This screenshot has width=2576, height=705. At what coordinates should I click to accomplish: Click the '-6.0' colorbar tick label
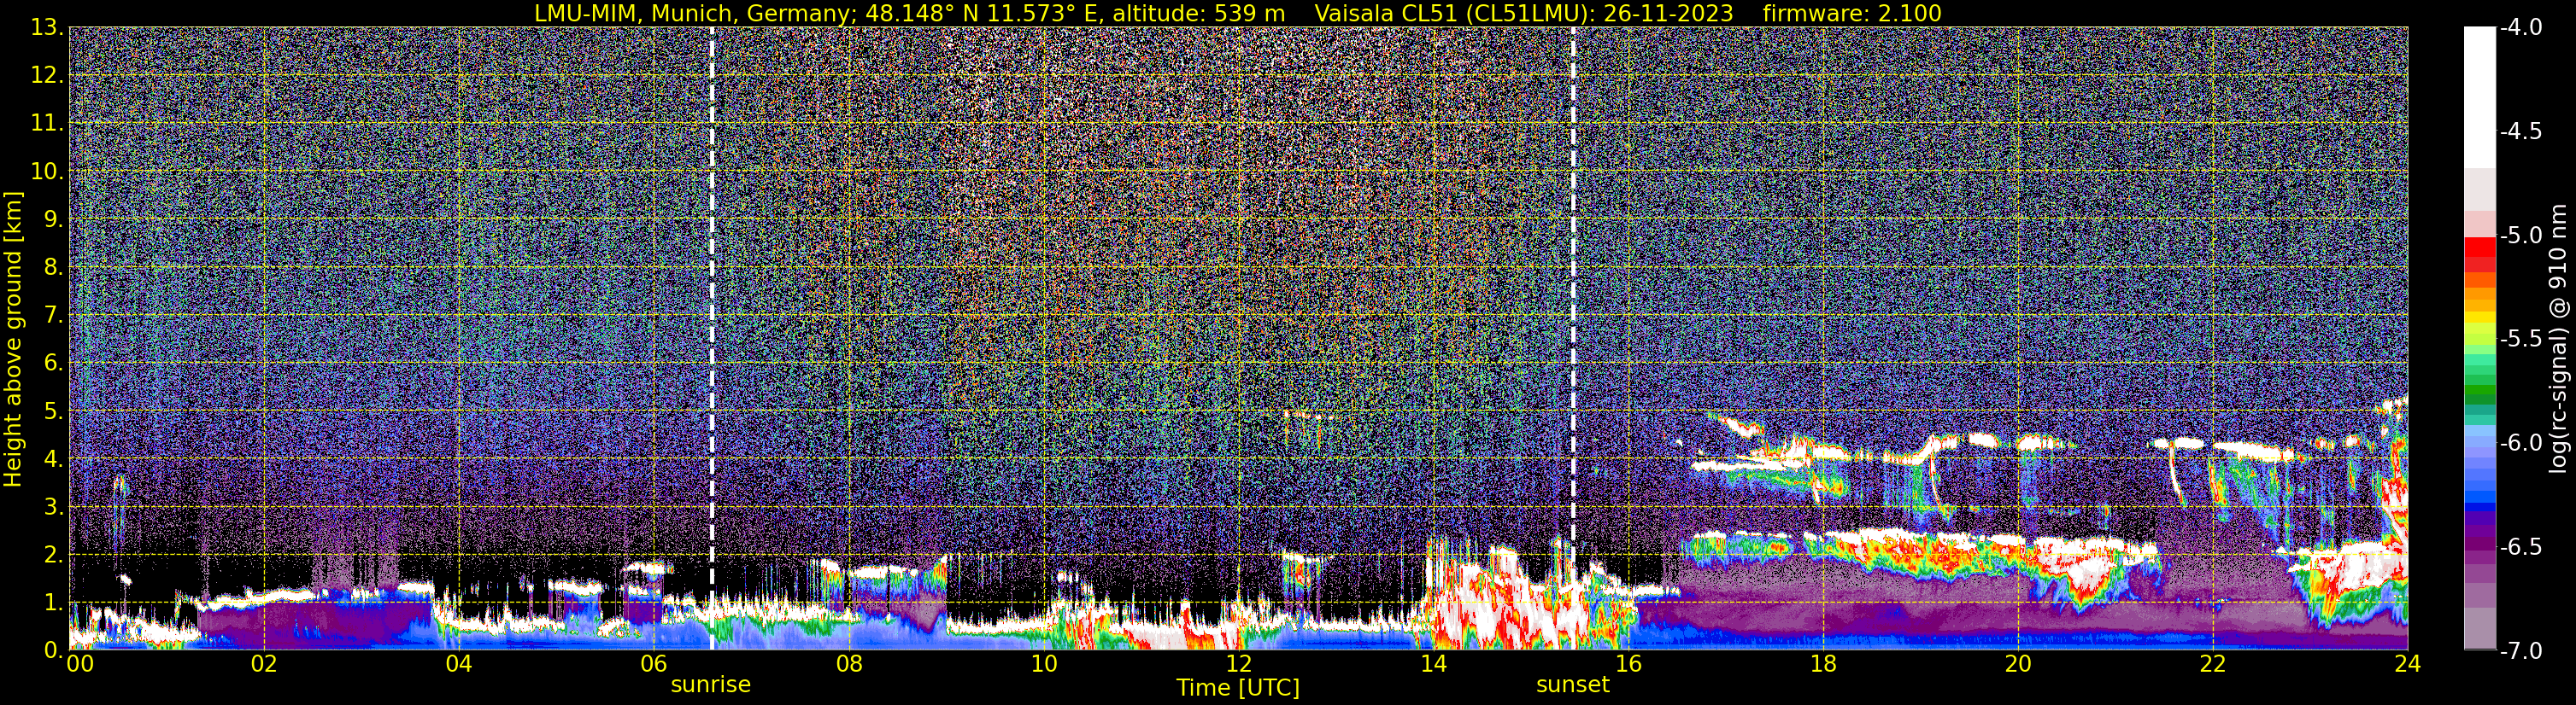(2520, 443)
